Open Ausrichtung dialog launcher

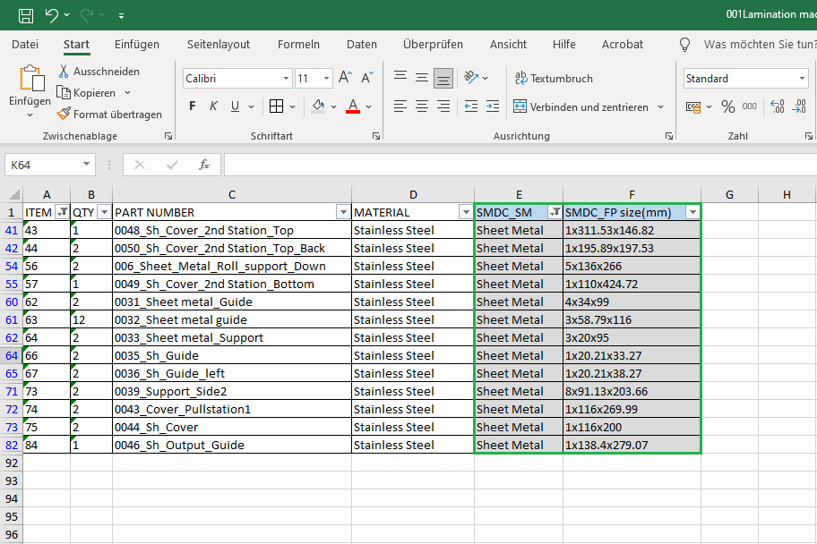click(668, 136)
